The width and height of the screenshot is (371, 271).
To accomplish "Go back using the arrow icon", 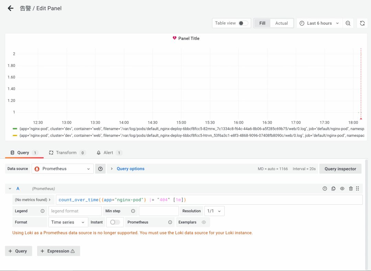I will [10, 8].
